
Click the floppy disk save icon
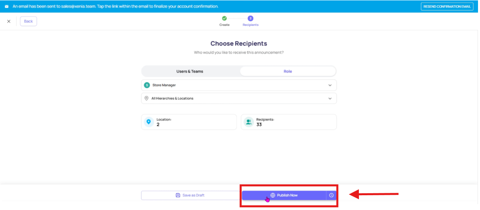pyautogui.click(x=178, y=195)
